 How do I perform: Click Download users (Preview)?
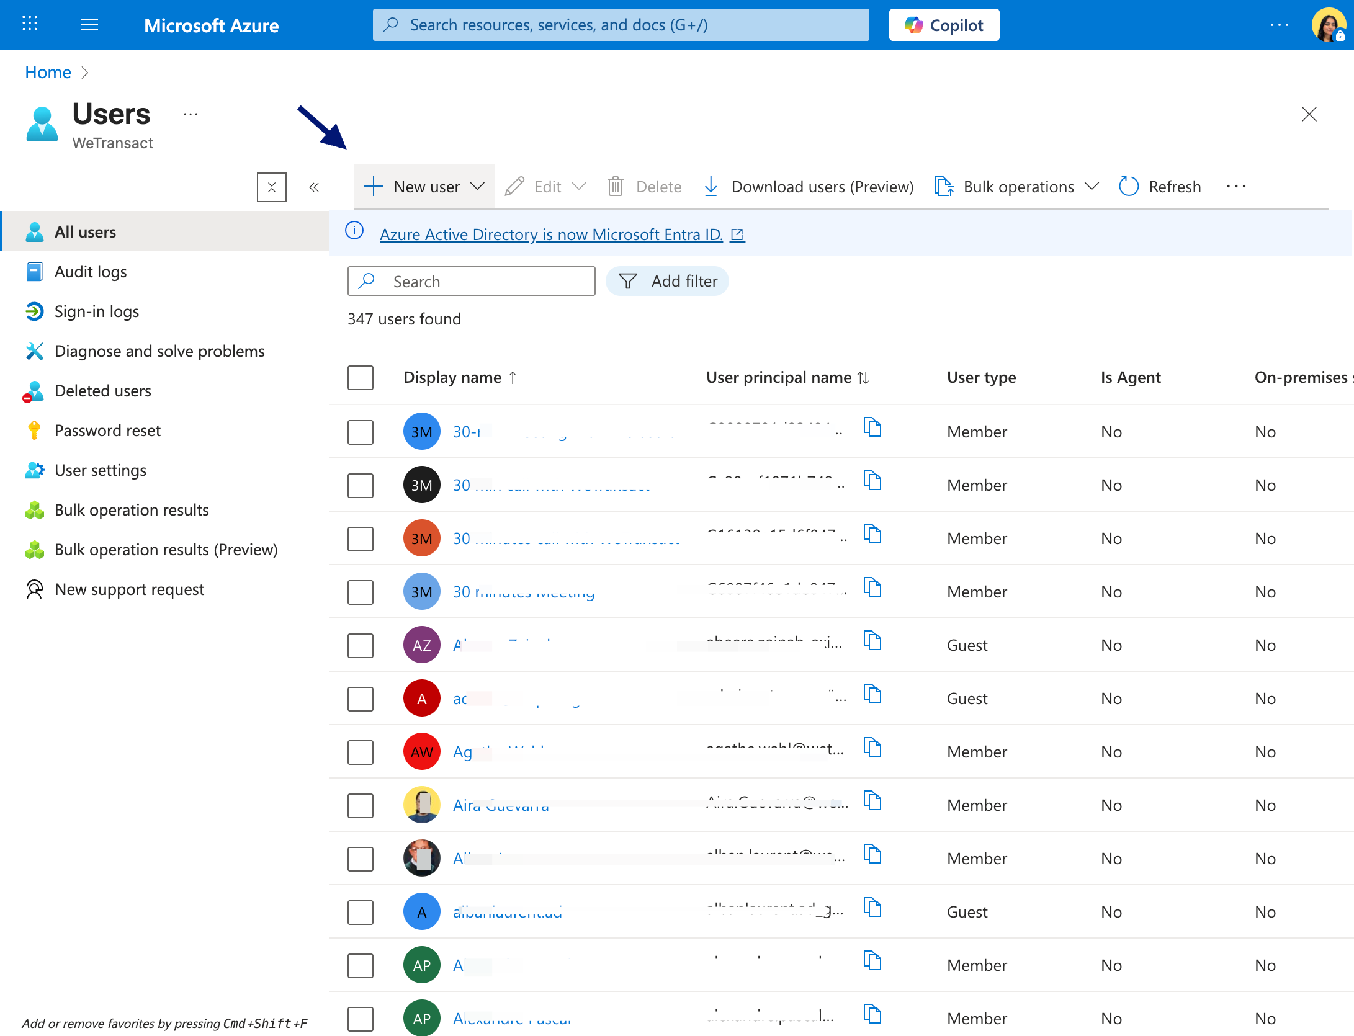pyautogui.click(x=809, y=187)
